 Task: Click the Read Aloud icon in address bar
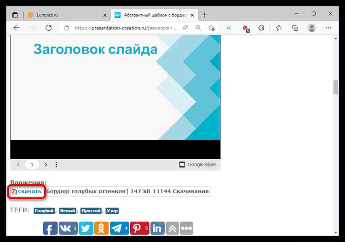coord(185,28)
